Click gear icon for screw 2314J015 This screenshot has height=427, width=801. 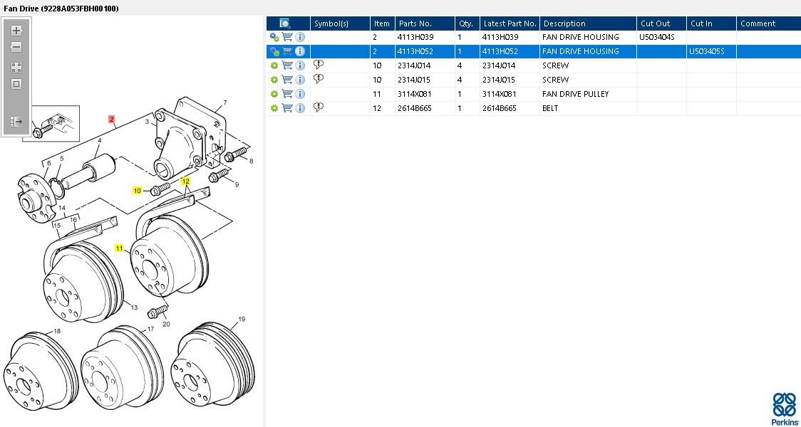[x=274, y=80]
